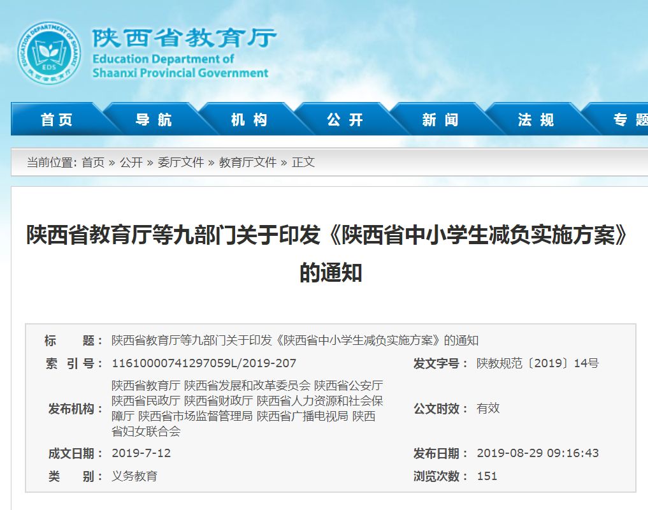Open the 委厅文件 breadcrumb link

coord(180,162)
